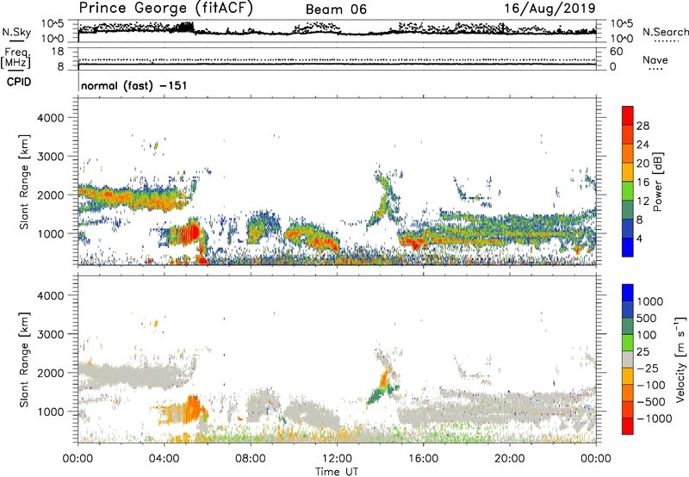Click the '20:00' time axis label
Screen dimensions: 689x477
pos(510,459)
